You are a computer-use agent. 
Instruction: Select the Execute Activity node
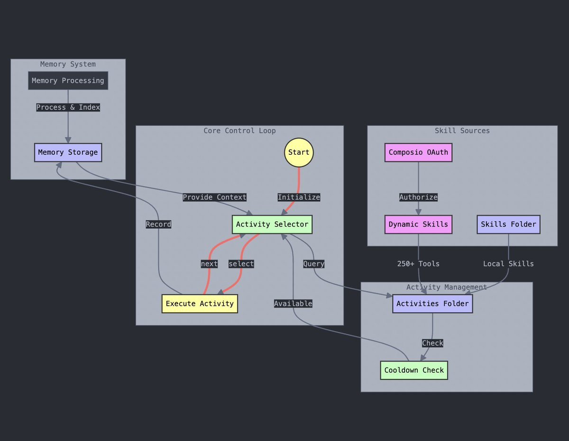click(200, 303)
